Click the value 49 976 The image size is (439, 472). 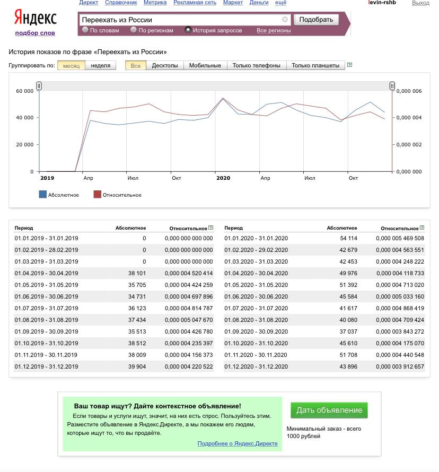pos(348,273)
